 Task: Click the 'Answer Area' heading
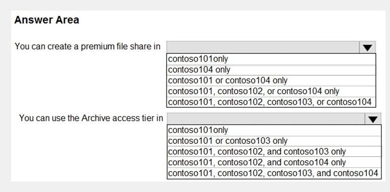tap(47, 20)
